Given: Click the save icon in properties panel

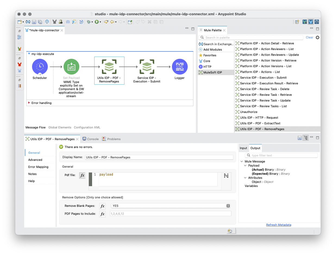Looking at the screenshot, I should tap(300, 138).
